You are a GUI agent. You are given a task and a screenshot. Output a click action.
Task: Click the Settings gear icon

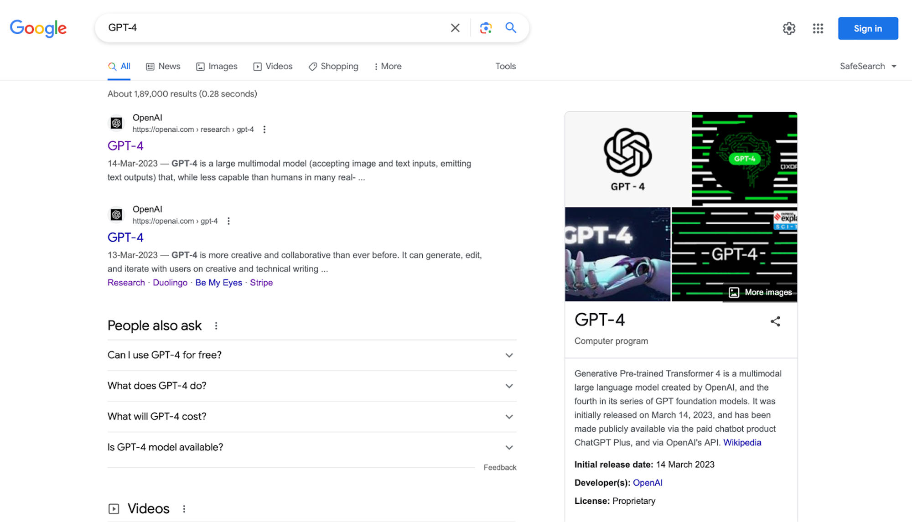pyautogui.click(x=789, y=27)
